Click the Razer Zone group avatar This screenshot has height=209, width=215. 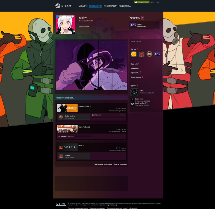(x=132, y=100)
